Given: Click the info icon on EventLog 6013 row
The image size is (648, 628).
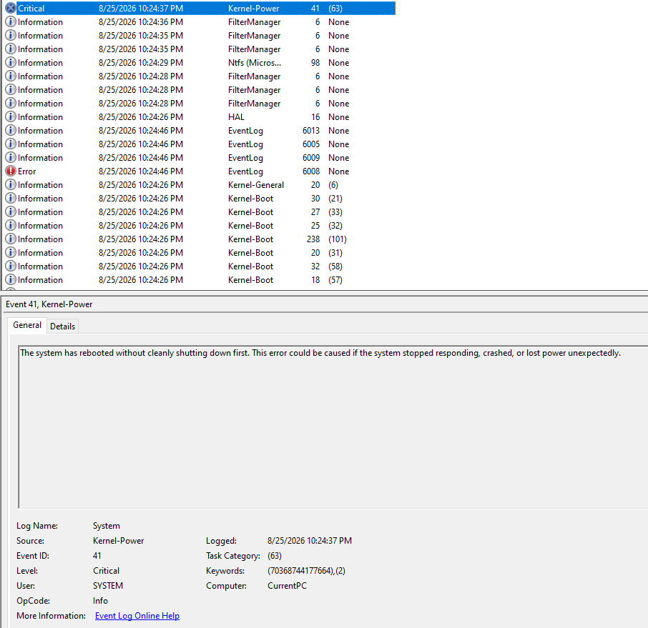Looking at the screenshot, I should pyautogui.click(x=10, y=131).
